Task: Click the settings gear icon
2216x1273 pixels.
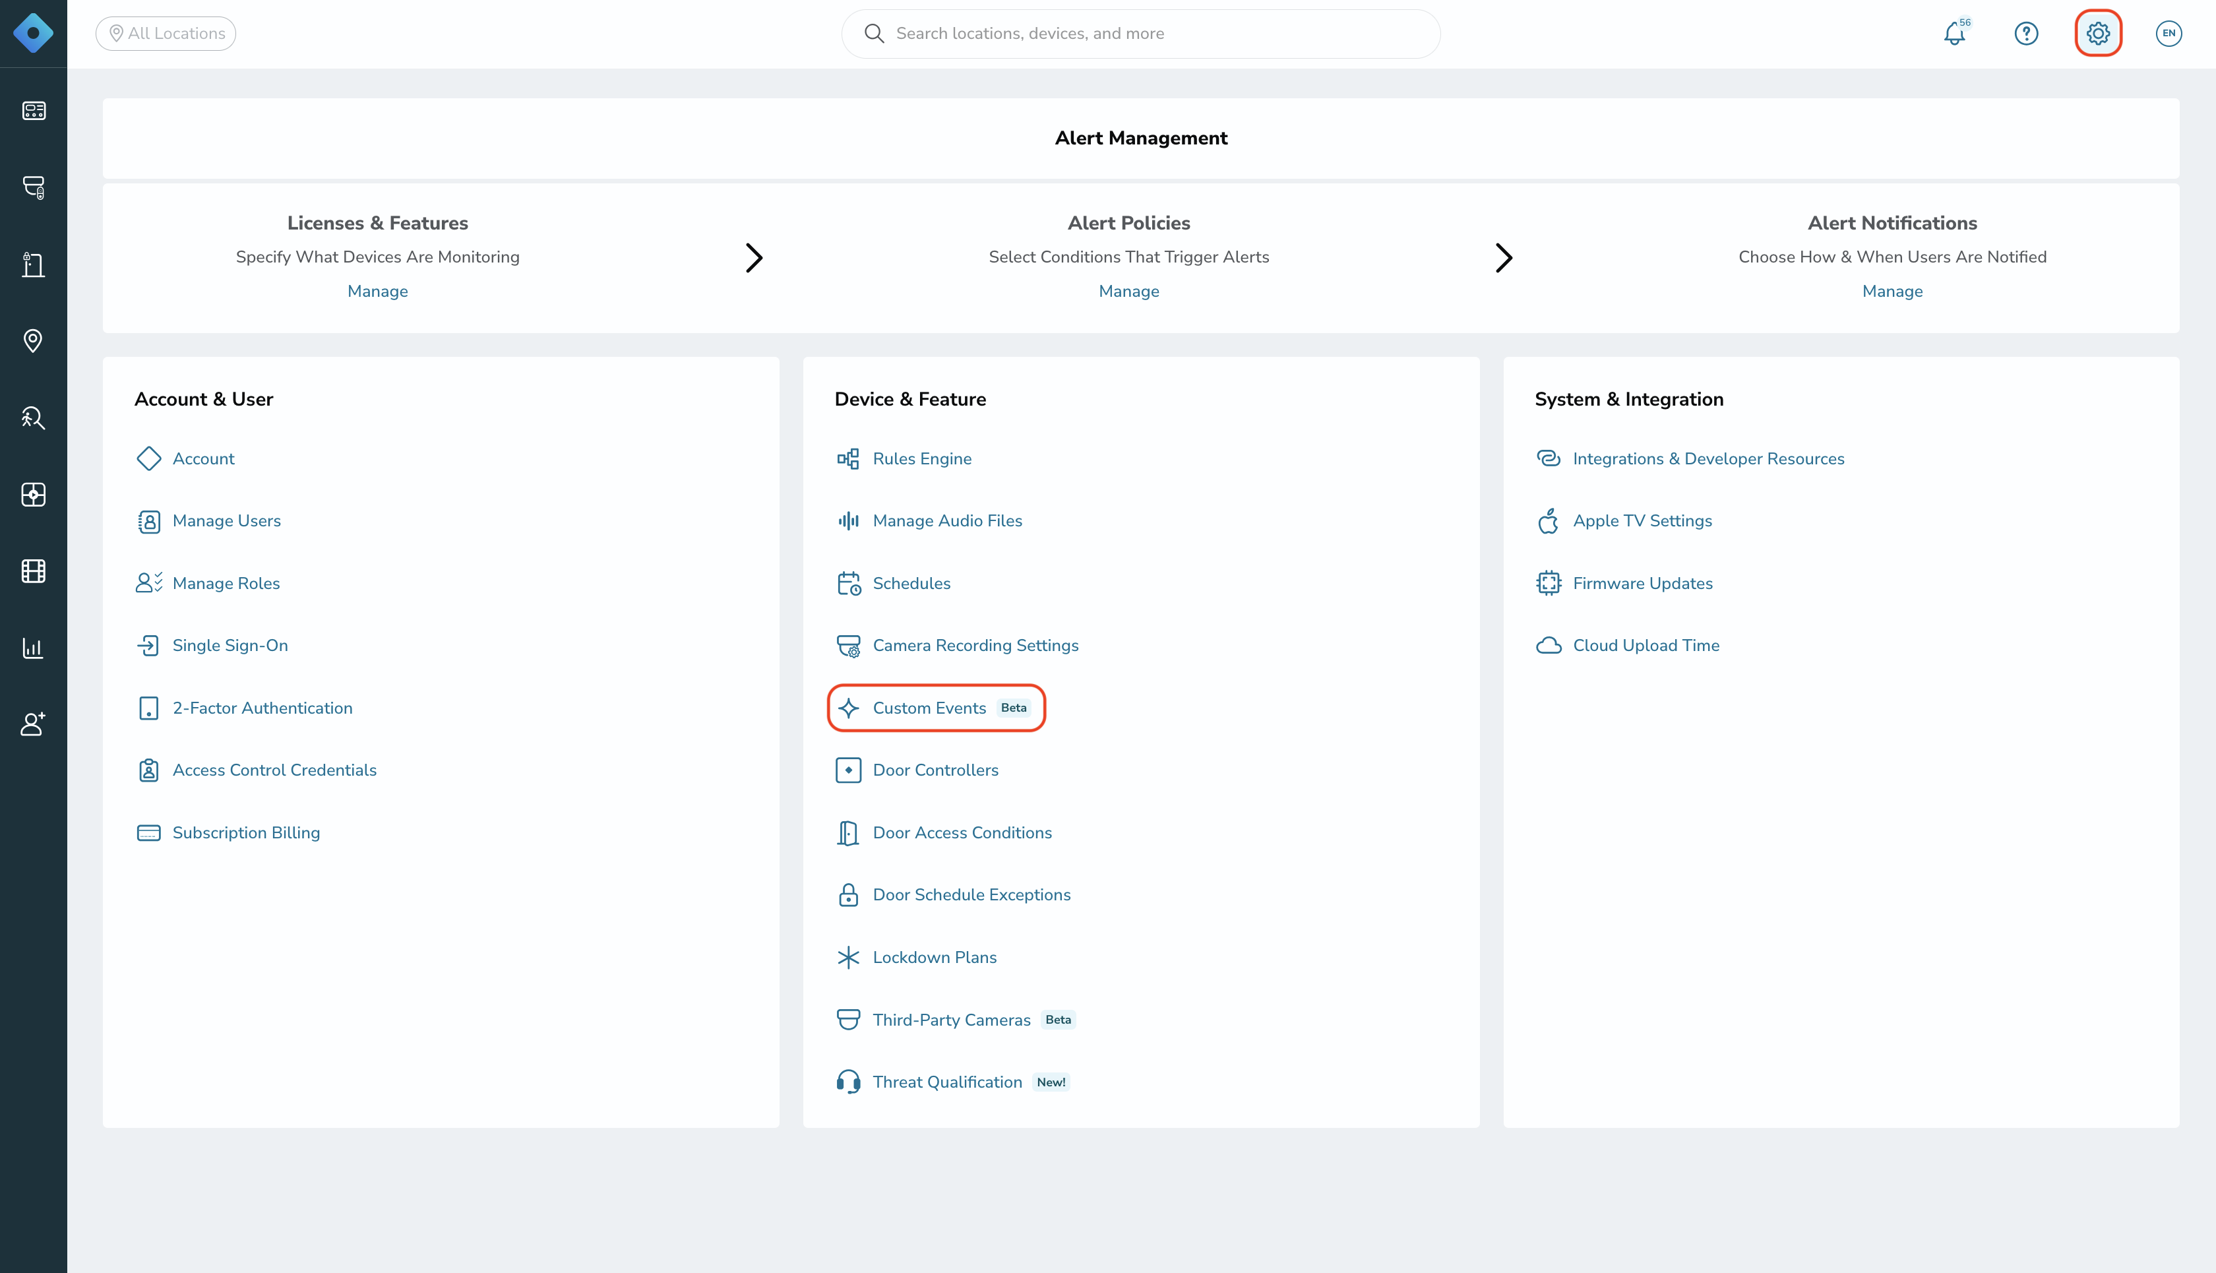Action: coord(2098,33)
